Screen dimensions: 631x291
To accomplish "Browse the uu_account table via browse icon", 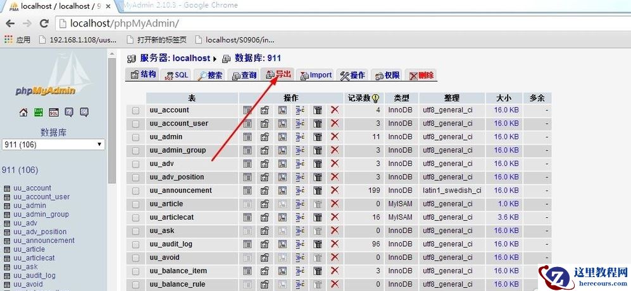I will (x=247, y=110).
